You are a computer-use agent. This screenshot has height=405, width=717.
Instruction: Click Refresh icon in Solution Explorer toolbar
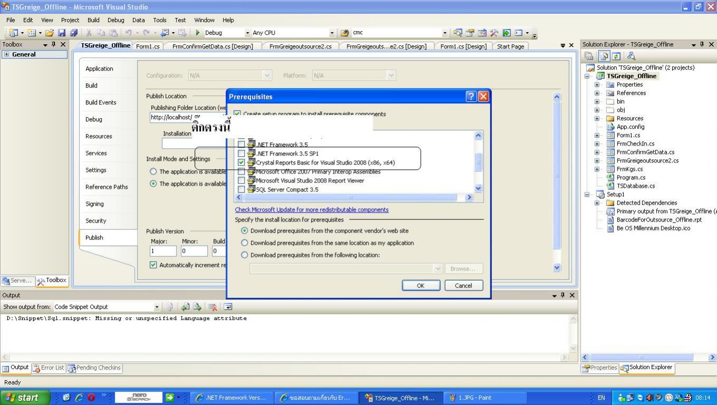click(x=616, y=56)
